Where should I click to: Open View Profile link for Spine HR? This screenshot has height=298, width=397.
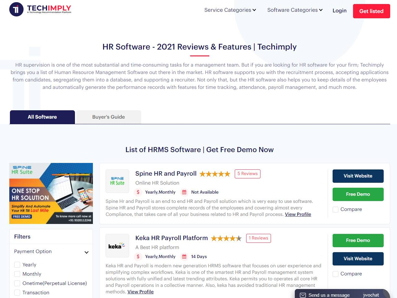coord(298,214)
